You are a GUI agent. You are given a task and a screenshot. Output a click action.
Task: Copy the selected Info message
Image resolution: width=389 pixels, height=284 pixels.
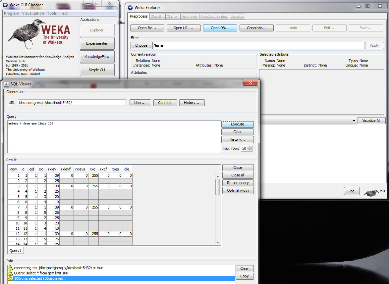click(244, 276)
